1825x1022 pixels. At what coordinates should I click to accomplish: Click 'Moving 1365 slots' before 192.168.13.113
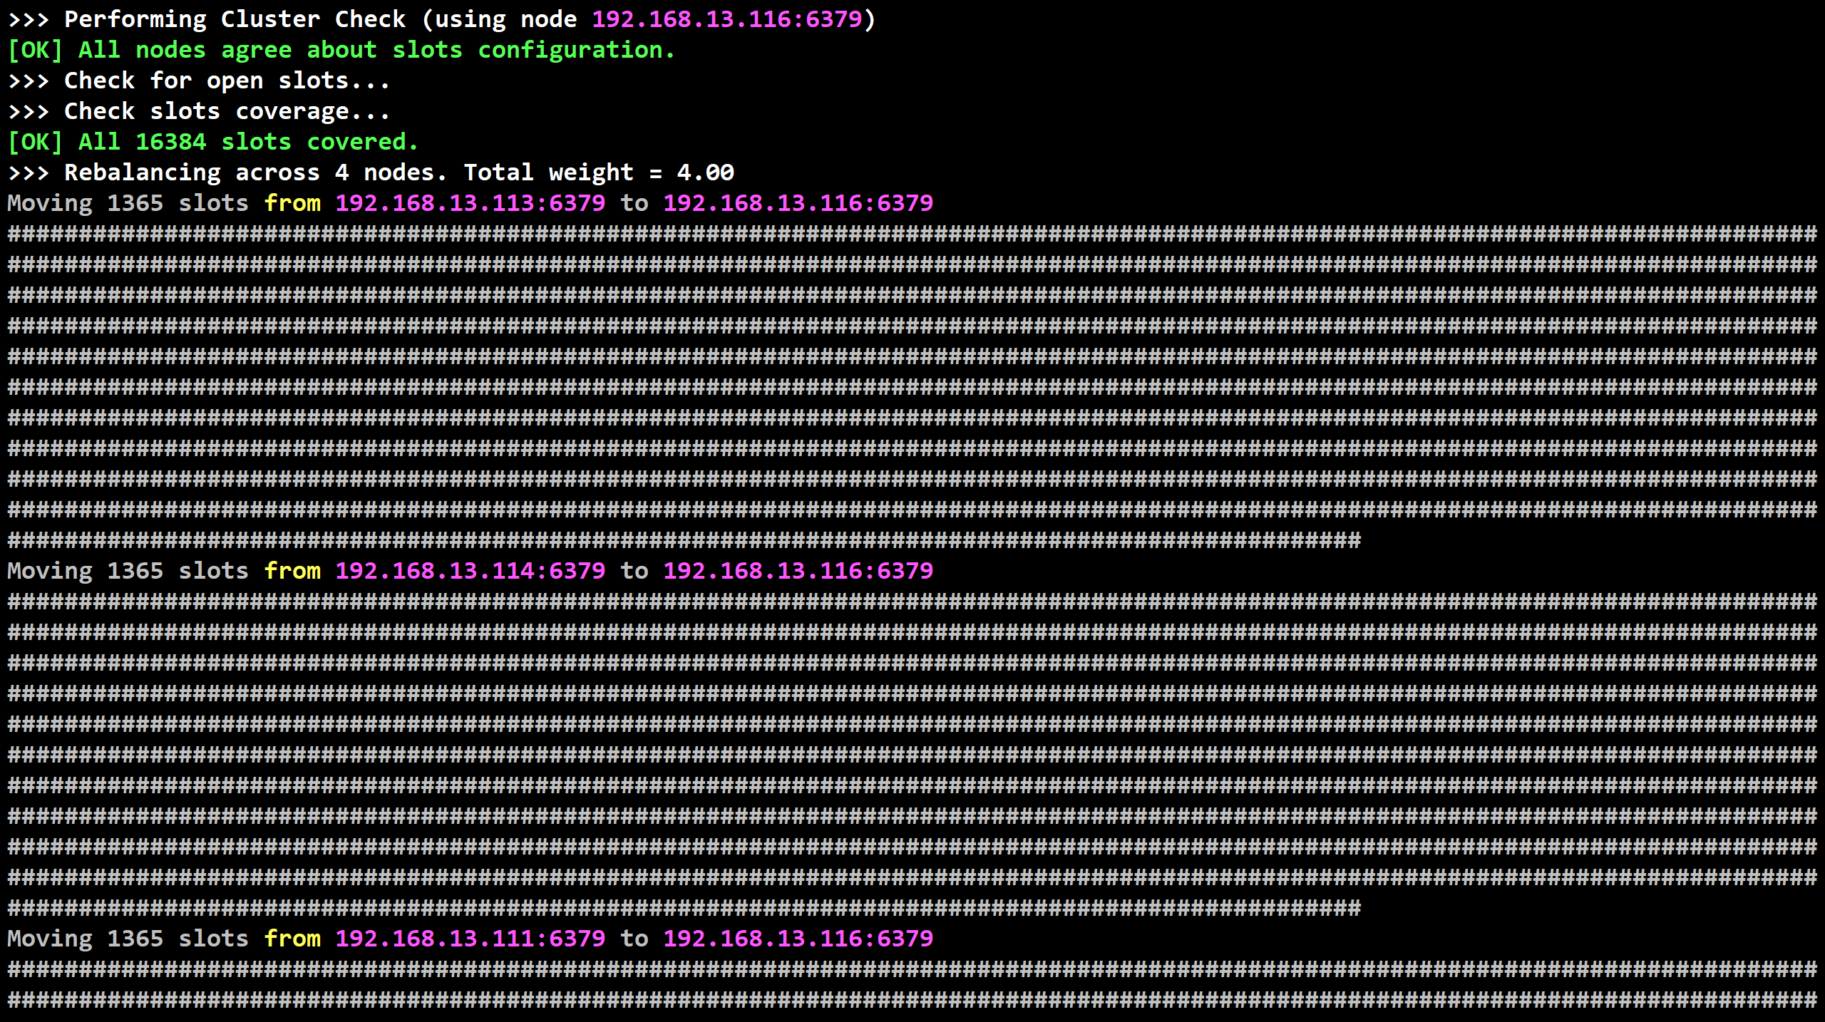click(128, 203)
